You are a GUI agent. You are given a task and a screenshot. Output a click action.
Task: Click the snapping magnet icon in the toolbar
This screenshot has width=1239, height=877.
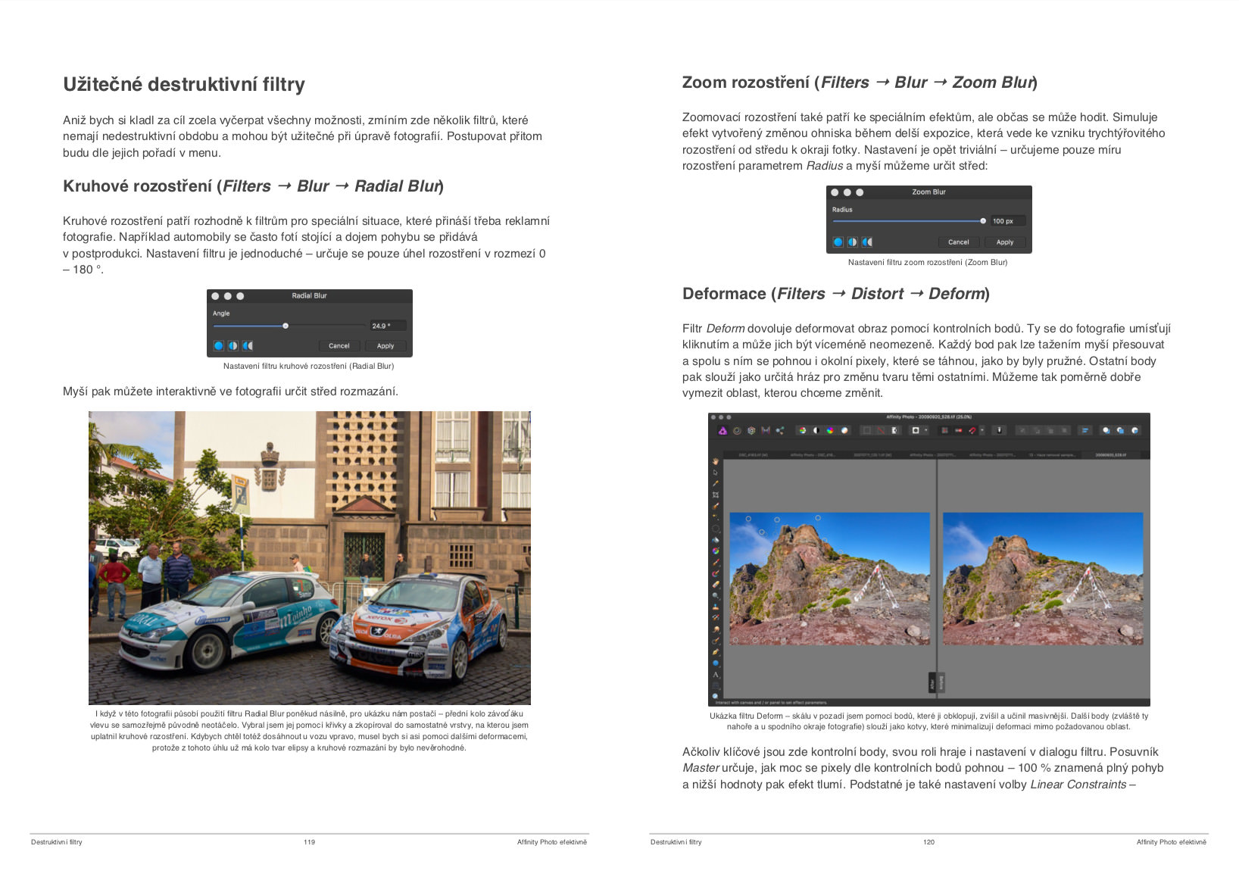tap(972, 430)
